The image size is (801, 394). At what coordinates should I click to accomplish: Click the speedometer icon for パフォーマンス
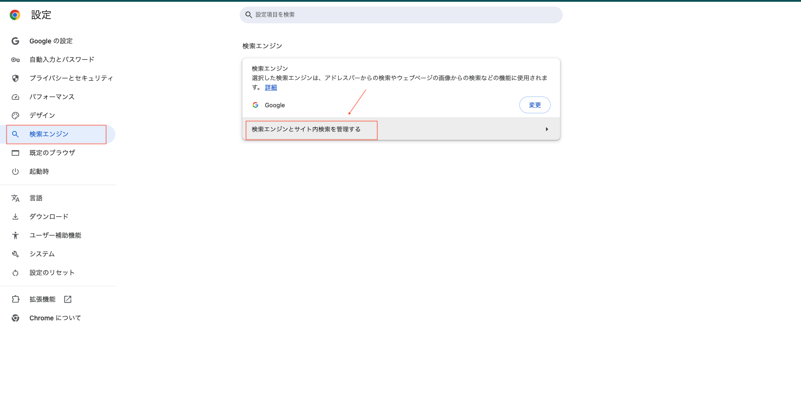click(x=15, y=97)
